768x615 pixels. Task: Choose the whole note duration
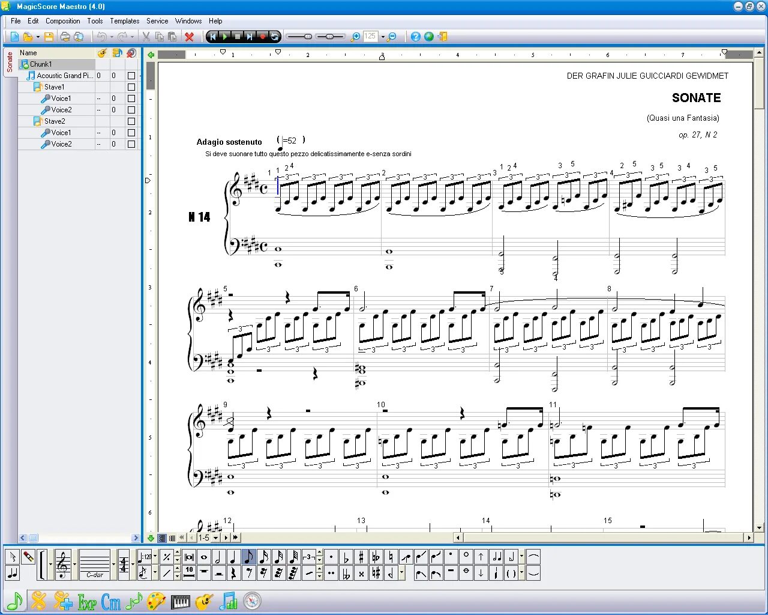pos(204,557)
